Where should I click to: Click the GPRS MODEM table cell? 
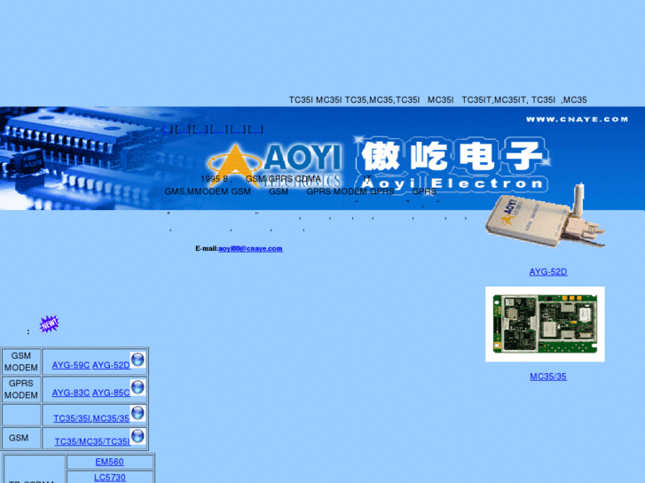21,389
